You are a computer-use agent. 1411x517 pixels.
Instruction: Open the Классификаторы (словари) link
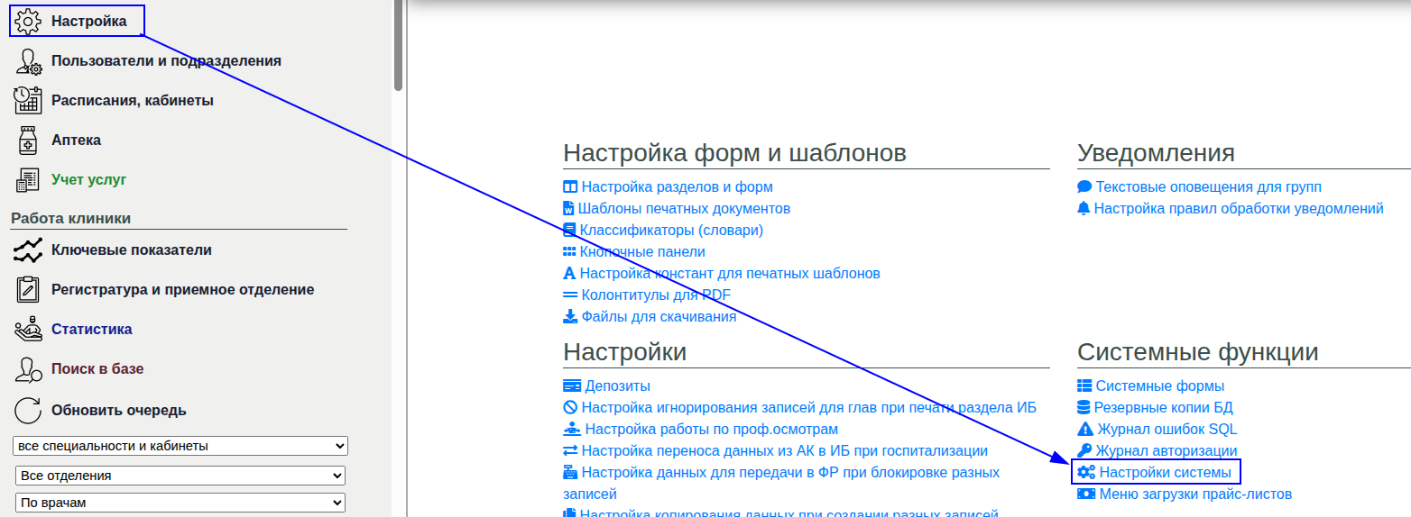point(671,230)
